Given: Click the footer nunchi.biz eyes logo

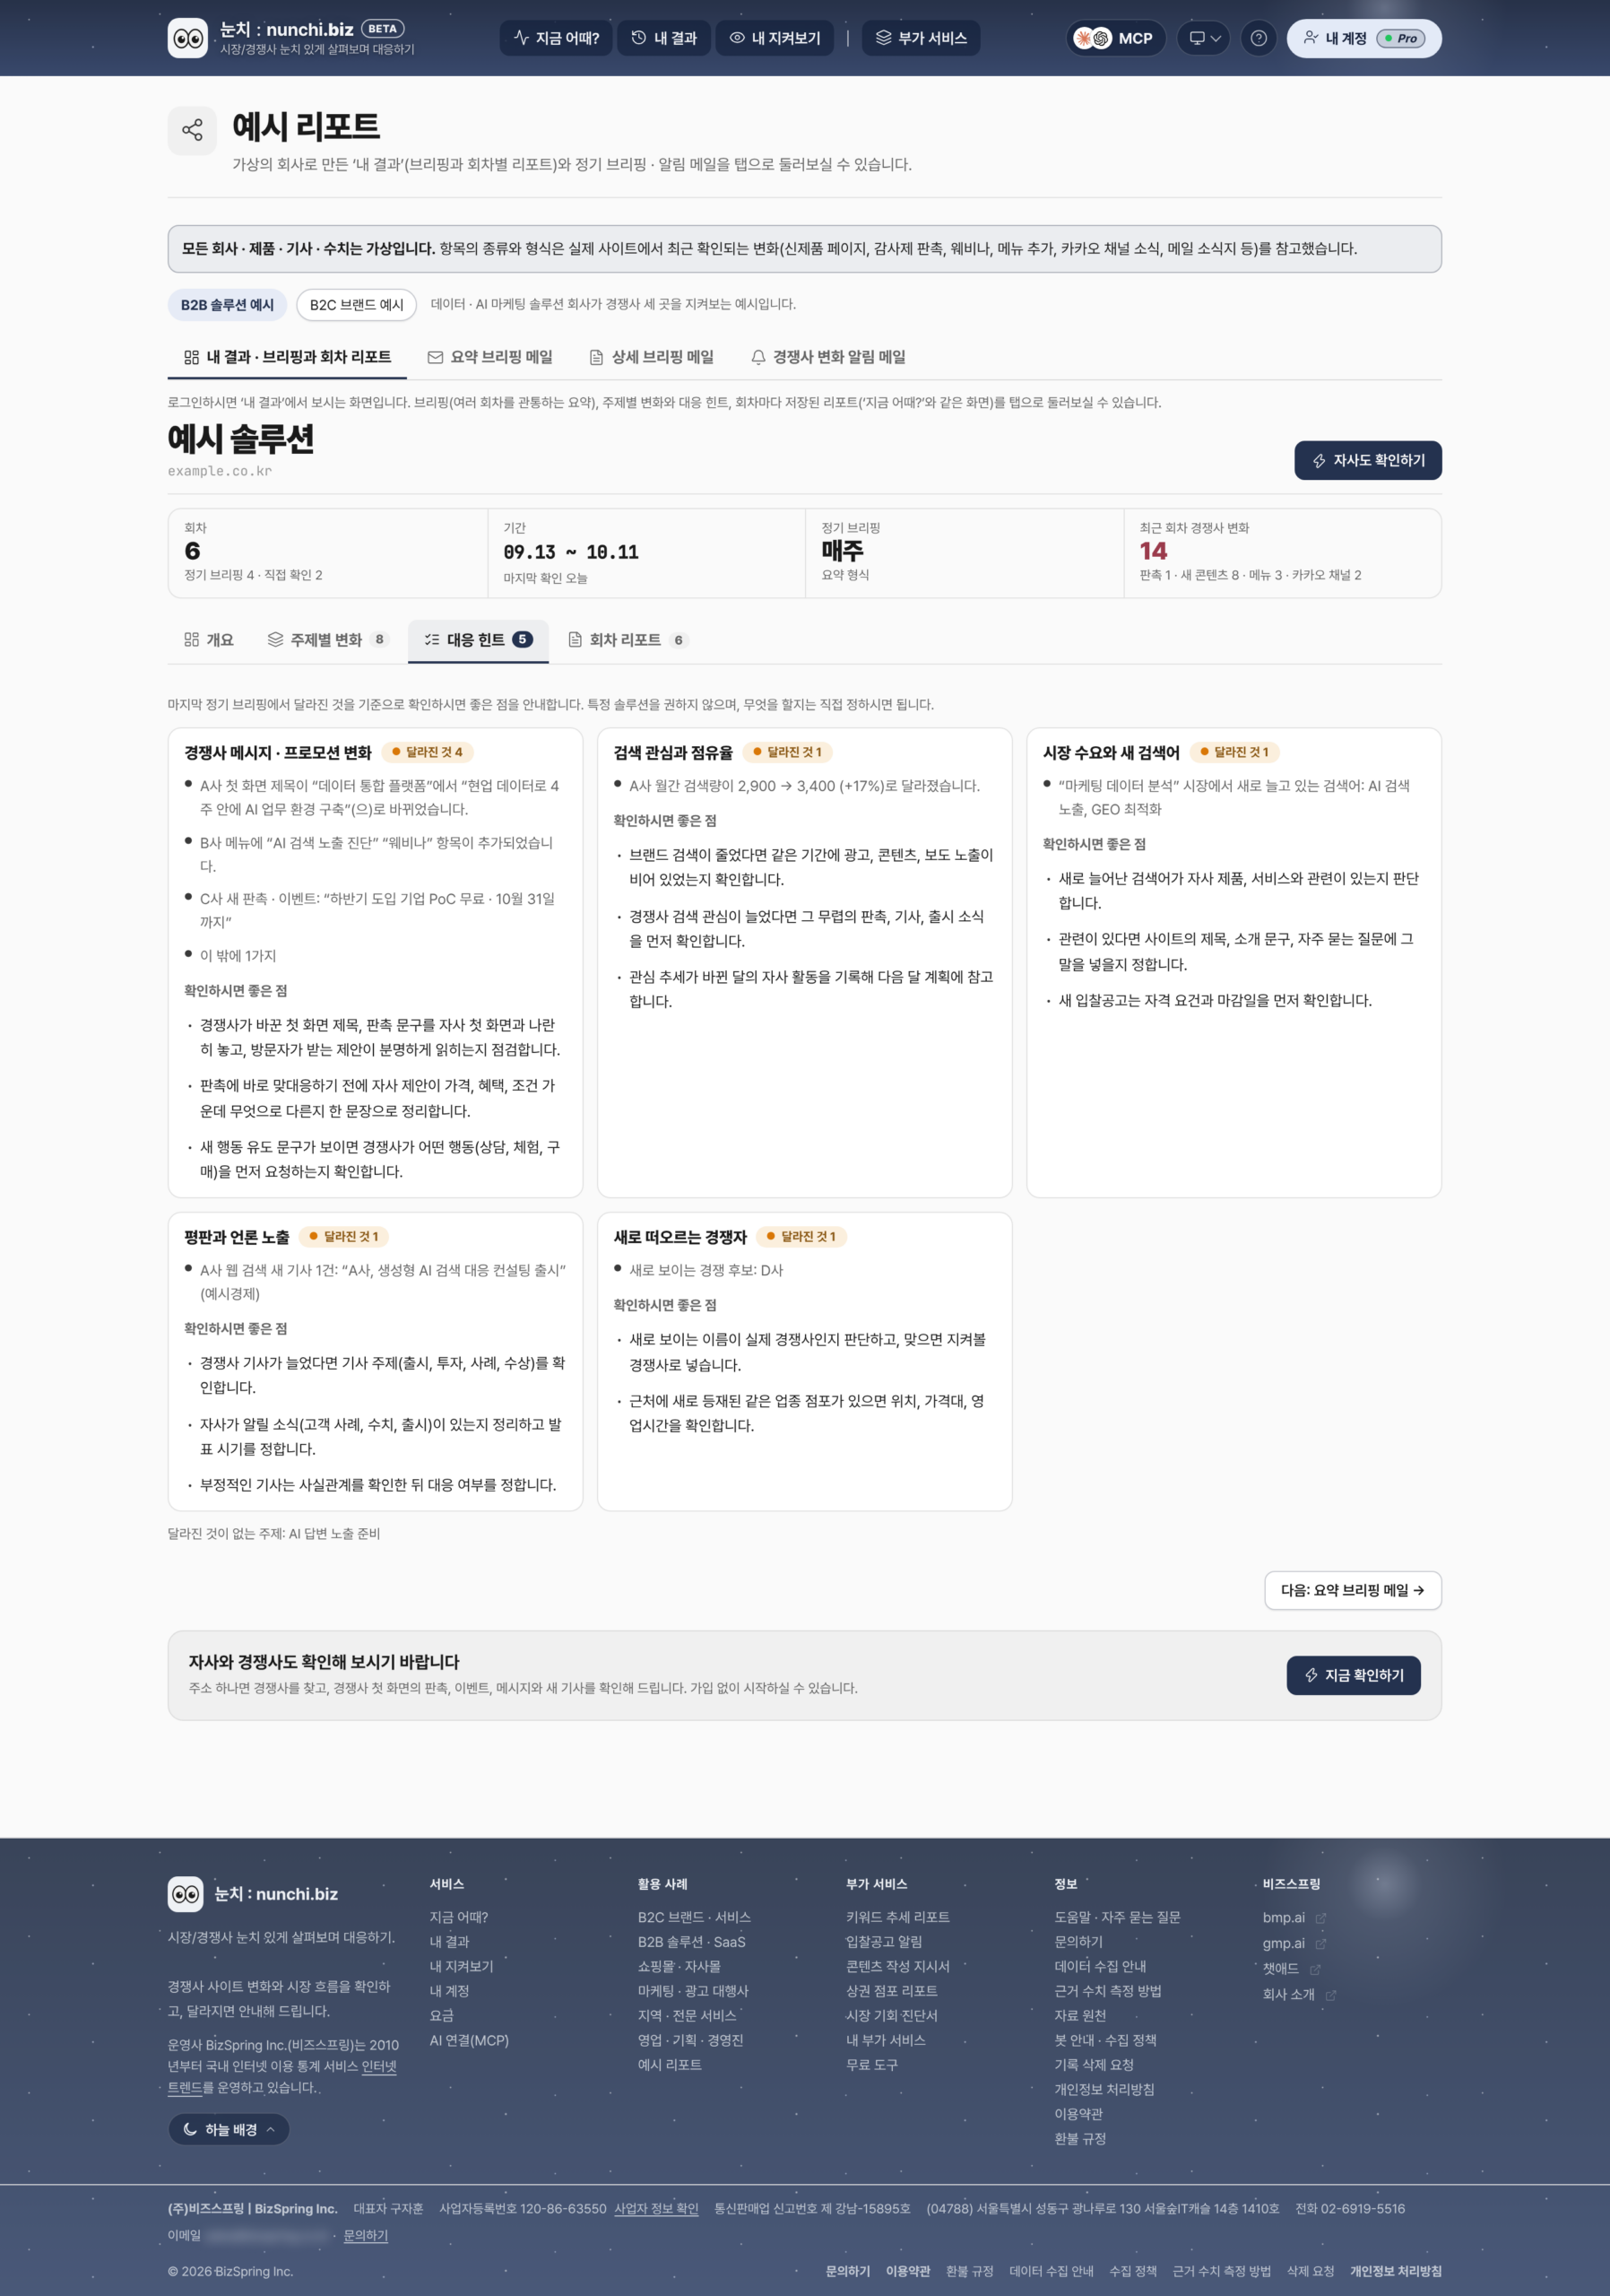Looking at the screenshot, I should [186, 1893].
